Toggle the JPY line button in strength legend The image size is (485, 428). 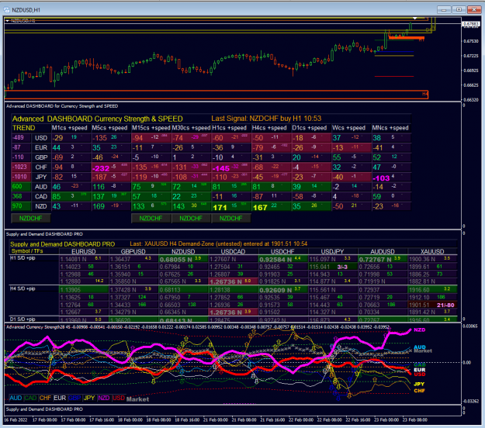(89, 398)
